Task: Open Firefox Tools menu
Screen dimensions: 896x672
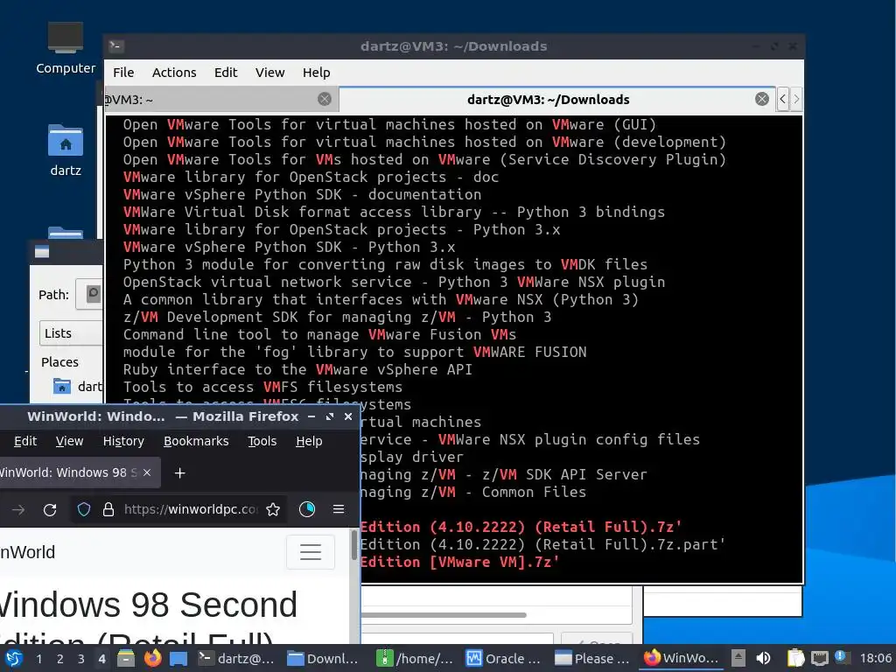Action: tap(262, 441)
